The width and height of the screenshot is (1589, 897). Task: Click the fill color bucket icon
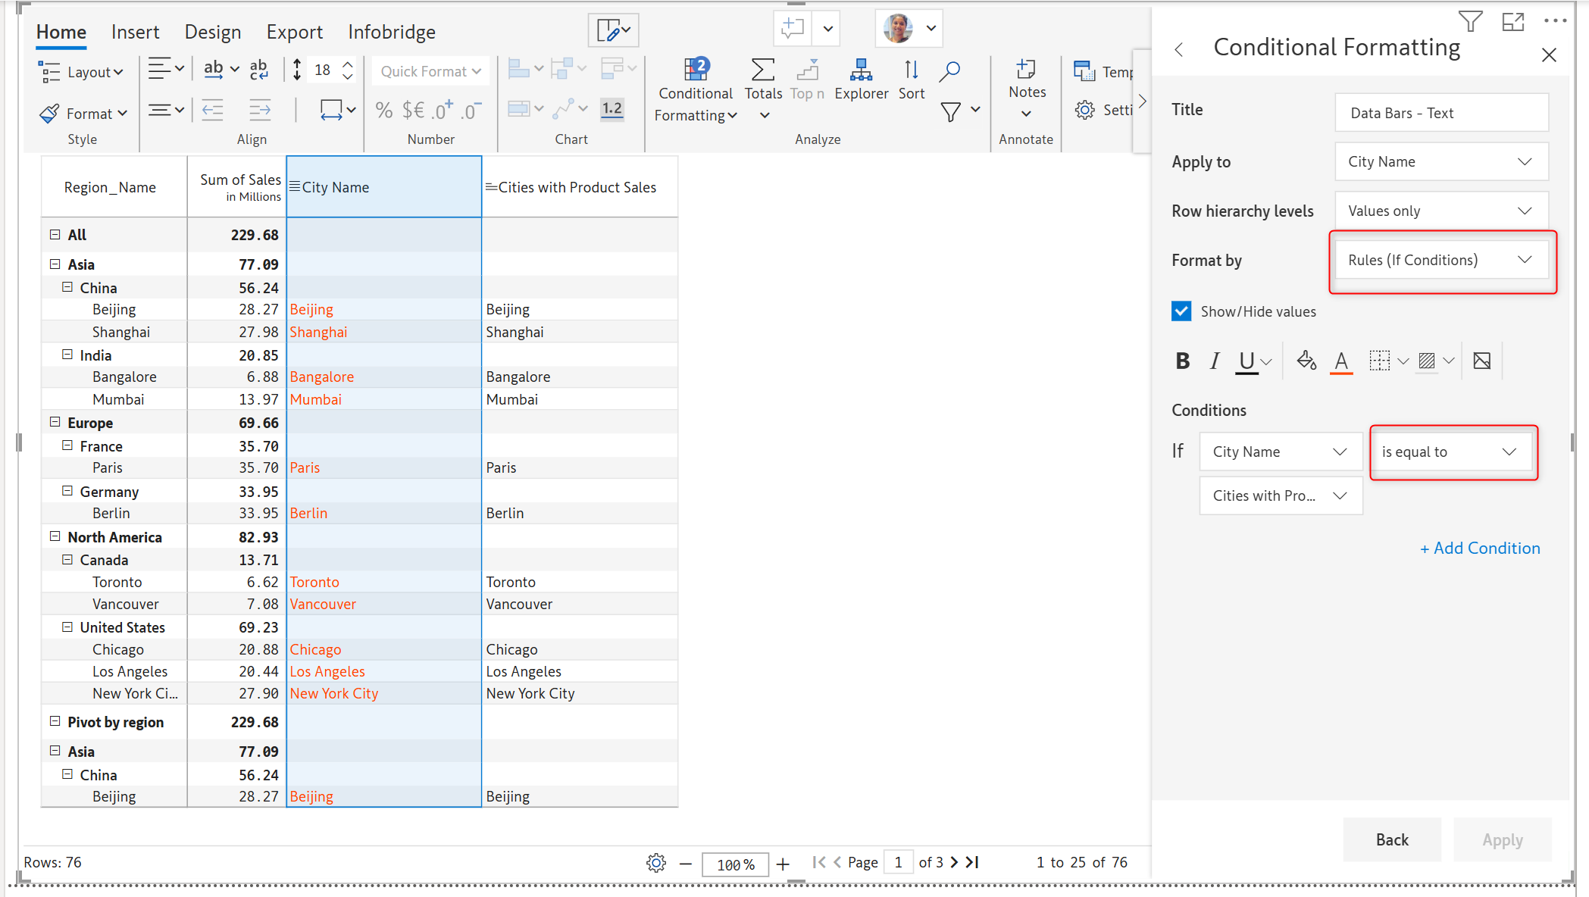[1306, 361]
